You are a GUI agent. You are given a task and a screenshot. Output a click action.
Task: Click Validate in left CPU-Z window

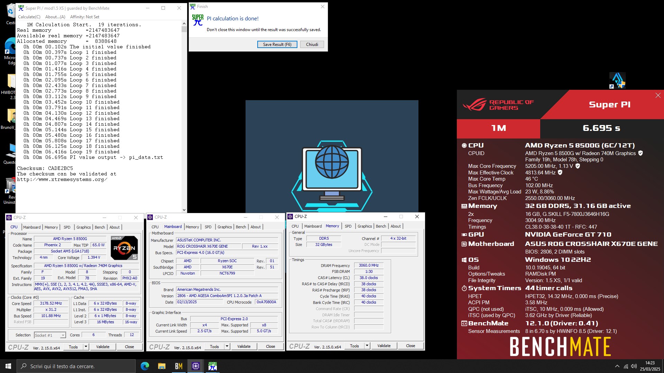(103, 347)
